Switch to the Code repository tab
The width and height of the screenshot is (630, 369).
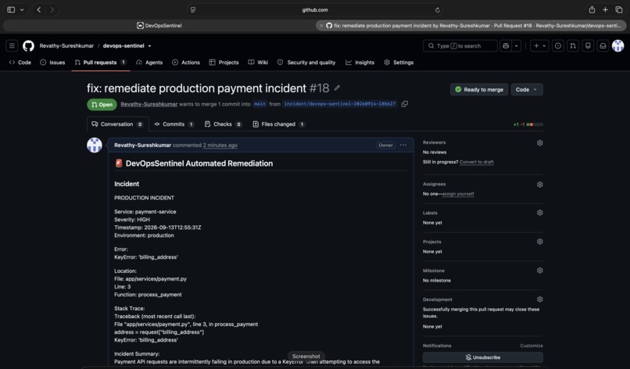(x=20, y=63)
